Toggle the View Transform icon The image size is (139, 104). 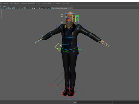click(x=52, y=8)
